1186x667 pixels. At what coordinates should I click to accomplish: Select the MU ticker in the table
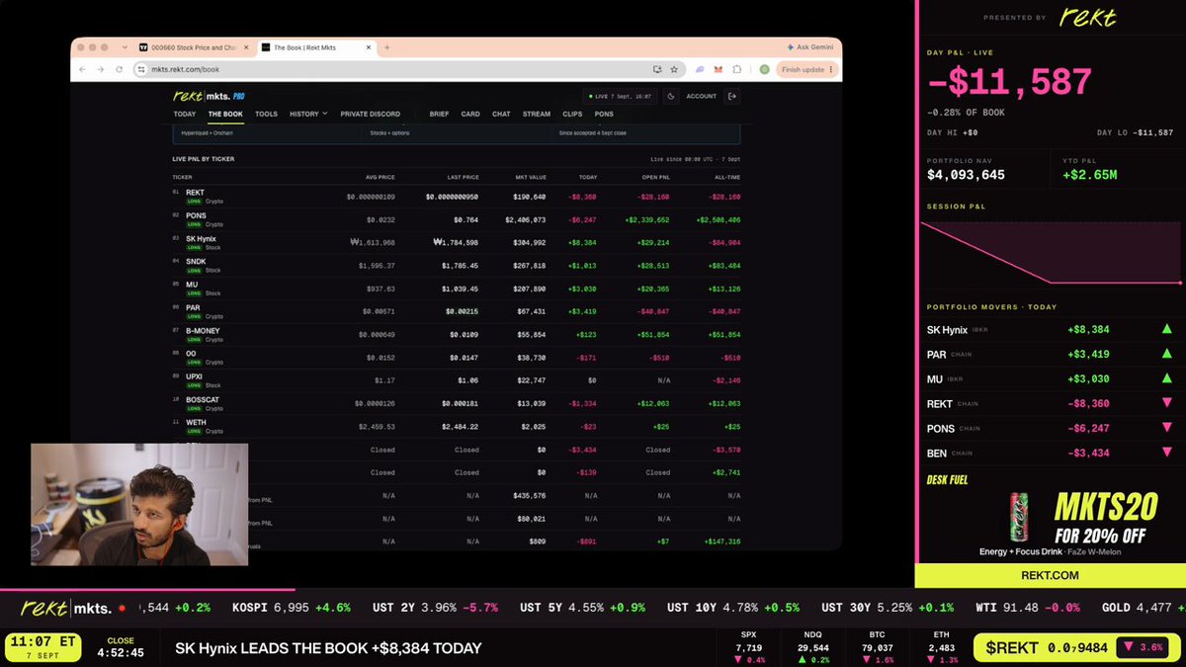(x=191, y=284)
